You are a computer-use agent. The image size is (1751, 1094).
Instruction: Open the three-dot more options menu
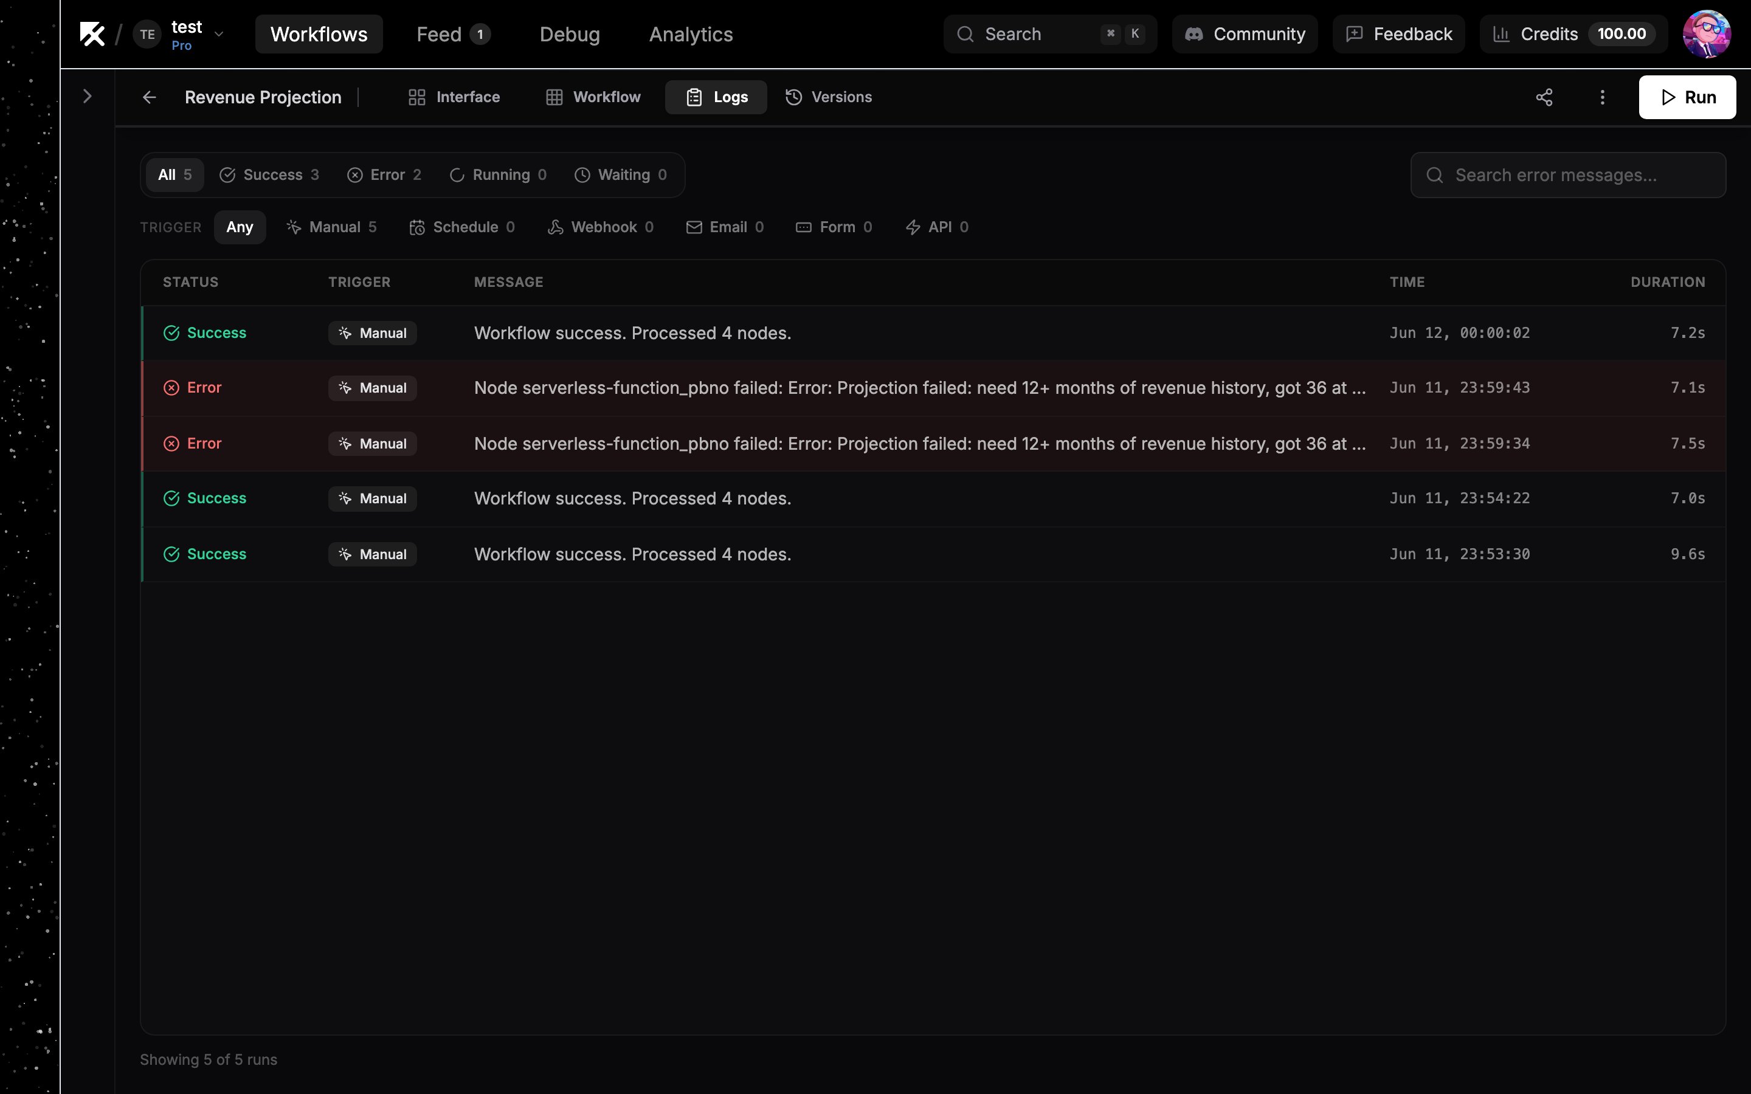point(1602,97)
